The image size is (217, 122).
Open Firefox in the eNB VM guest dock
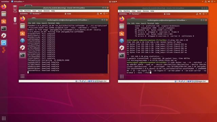pos(22,19)
